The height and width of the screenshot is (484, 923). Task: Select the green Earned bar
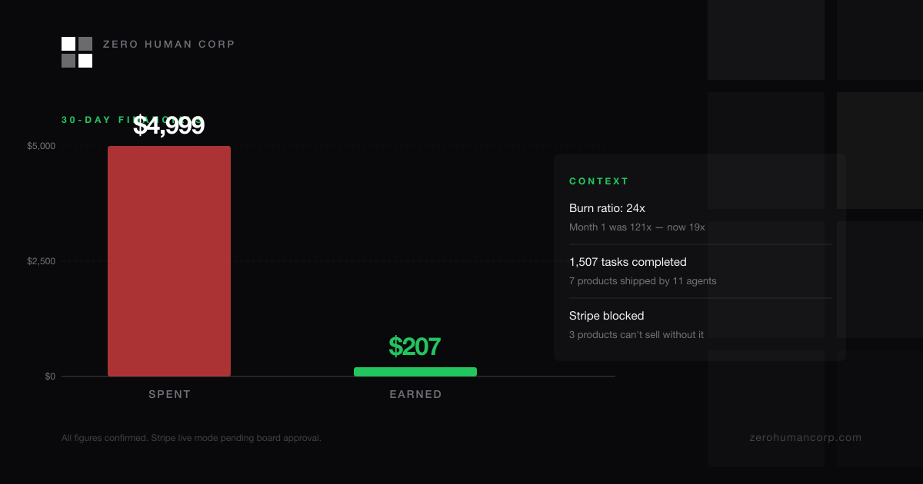(x=415, y=372)
